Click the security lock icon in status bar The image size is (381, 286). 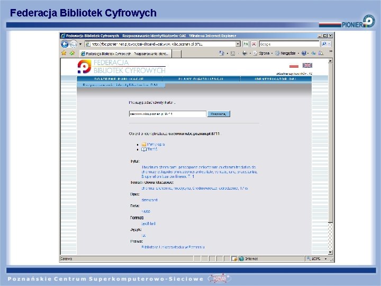point(234,259)
